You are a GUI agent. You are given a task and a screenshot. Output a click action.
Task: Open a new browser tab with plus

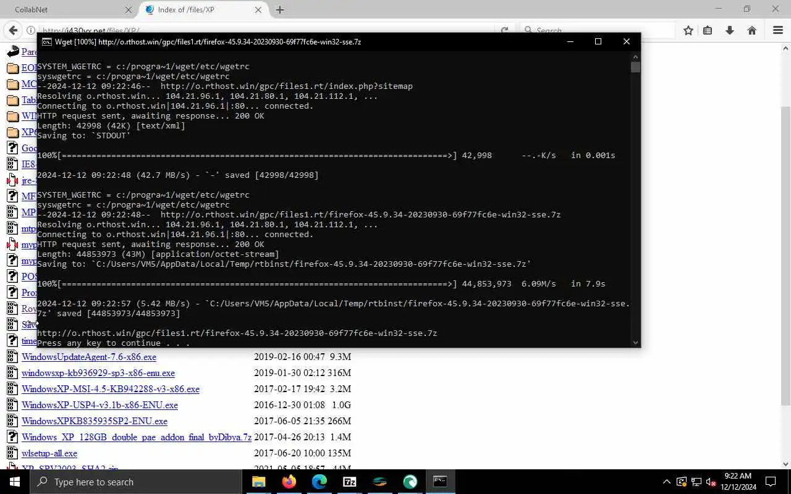[280, 10]
